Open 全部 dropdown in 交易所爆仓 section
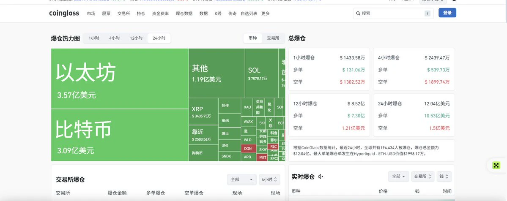 click(242, 179)
